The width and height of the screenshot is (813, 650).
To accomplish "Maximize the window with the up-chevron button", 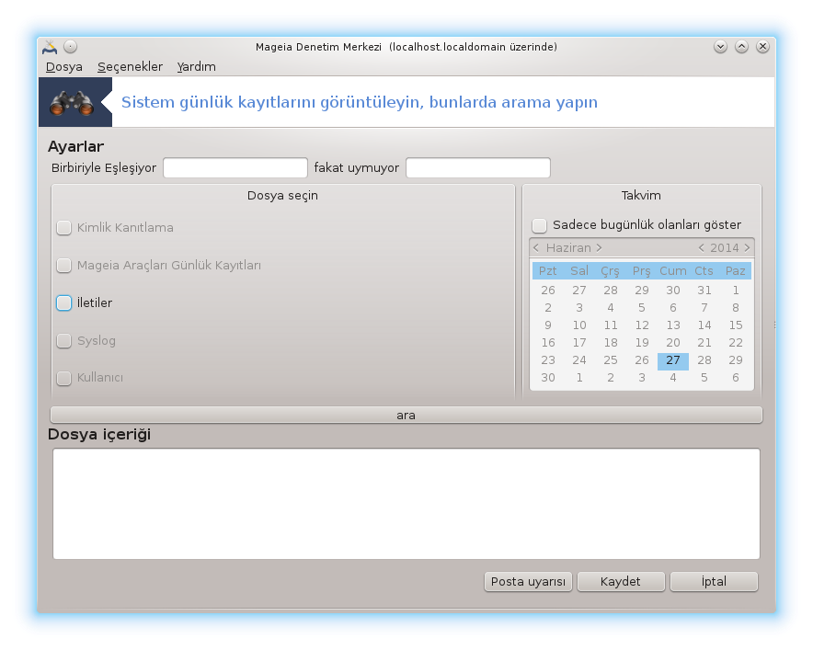I will pyautogui.click(x=741, y=47).
